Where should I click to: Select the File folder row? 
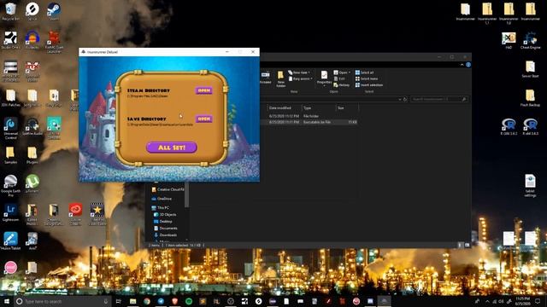point(310,116)
